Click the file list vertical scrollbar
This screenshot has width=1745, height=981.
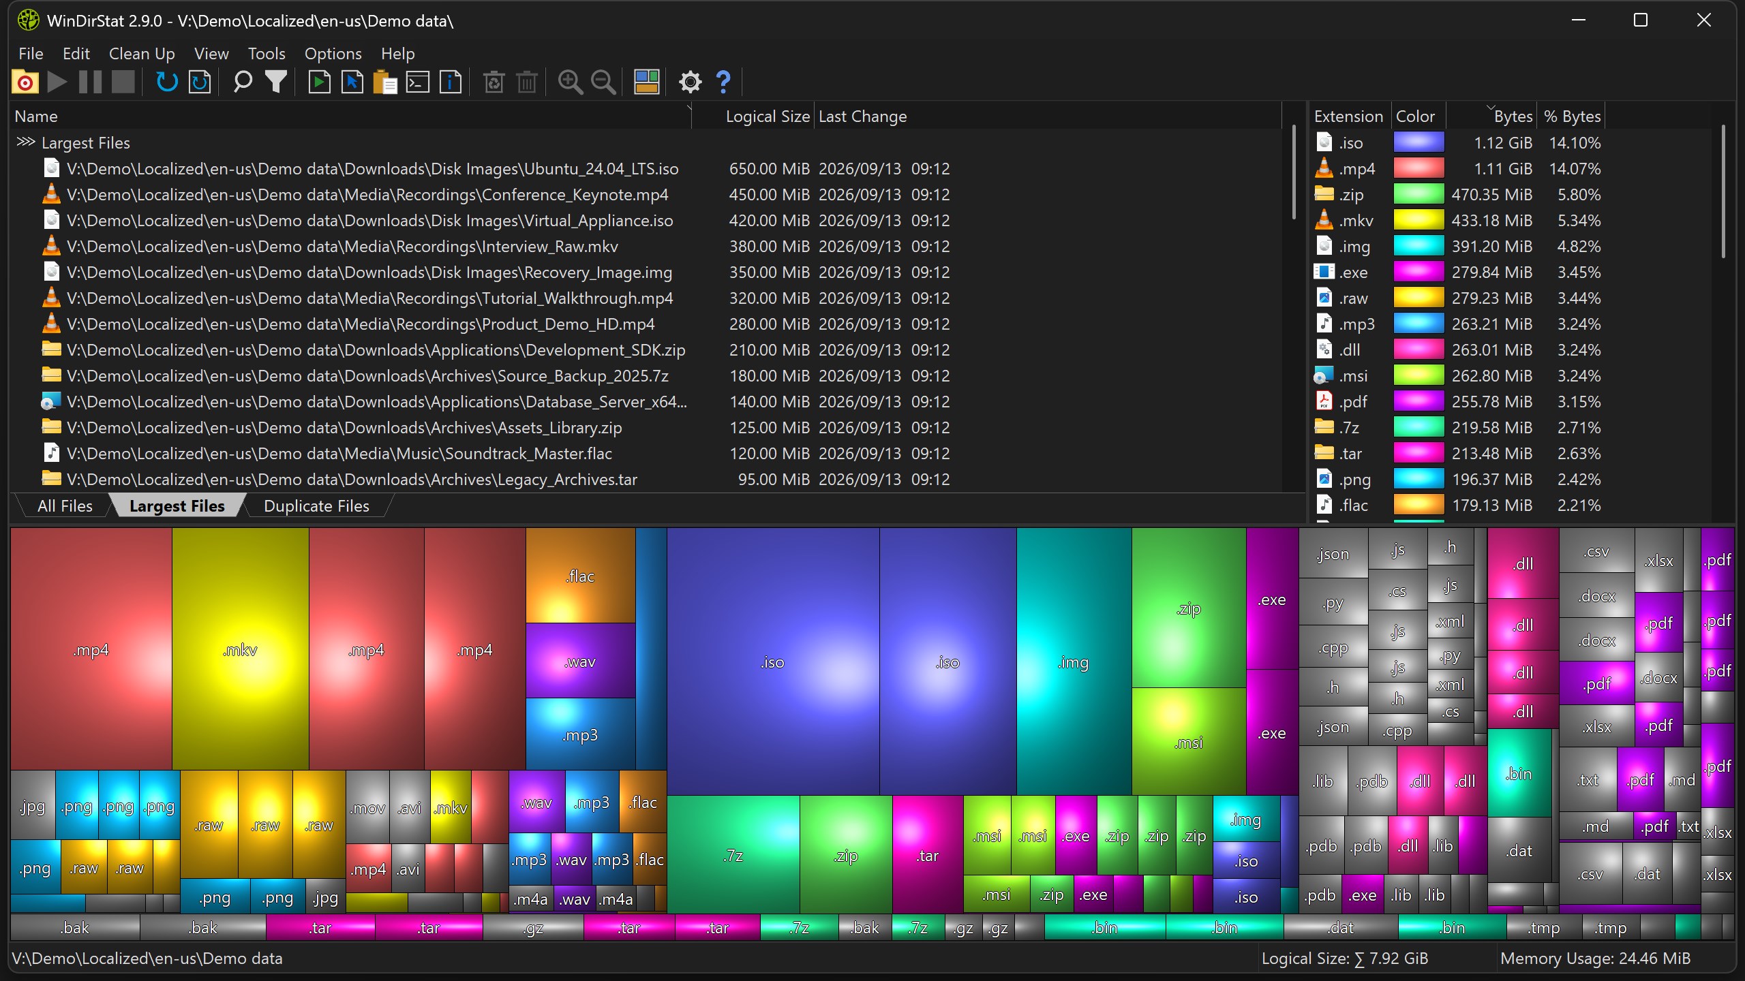(1294, 172)
